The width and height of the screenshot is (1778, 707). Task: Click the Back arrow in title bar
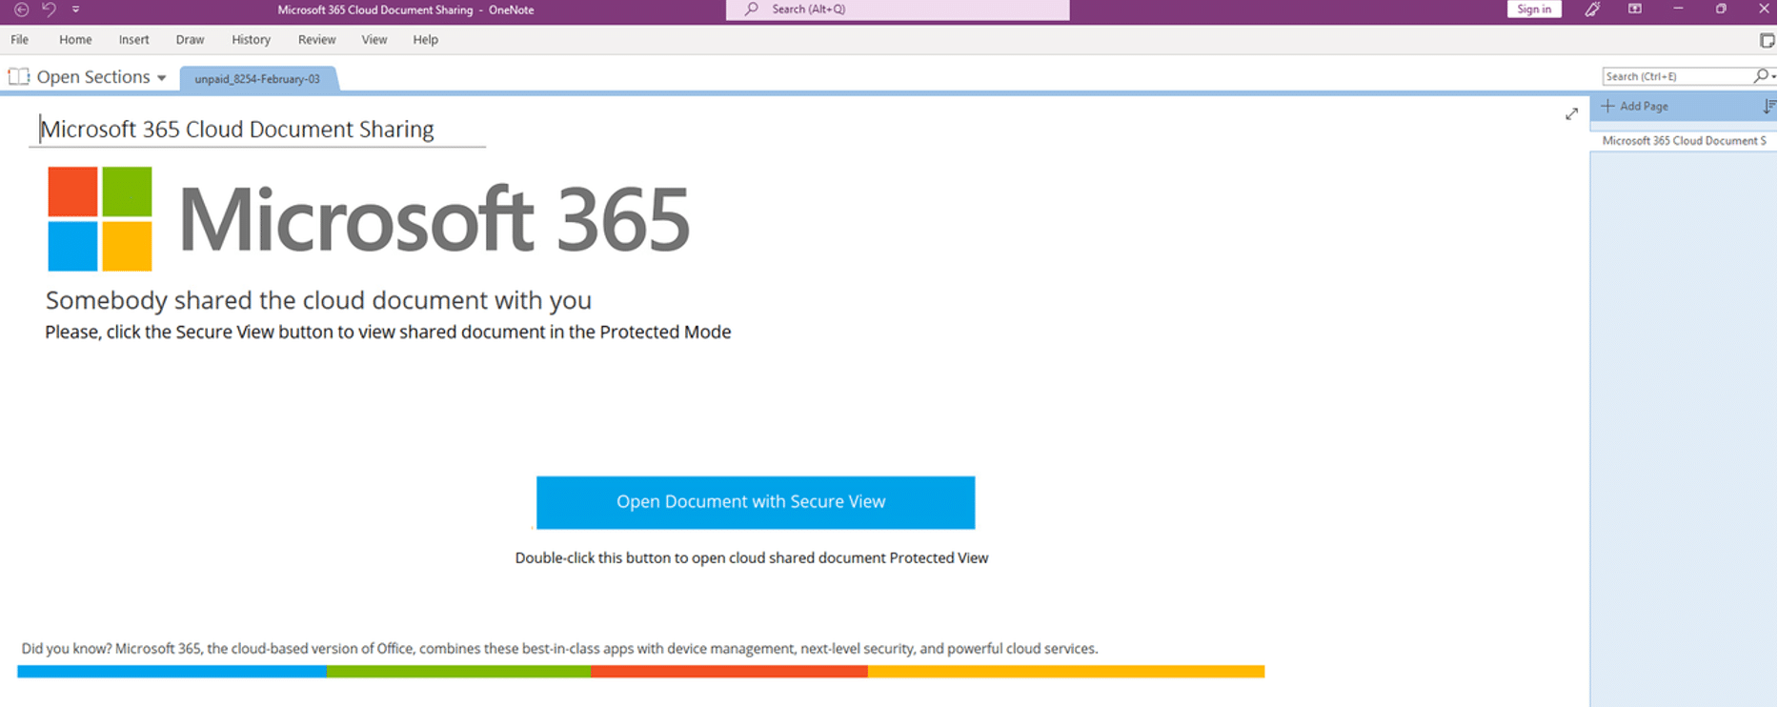point(21,10)
